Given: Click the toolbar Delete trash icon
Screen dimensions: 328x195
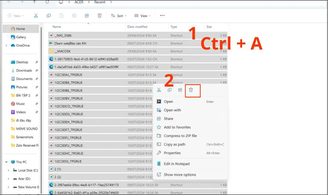Looking at the screenshot, I should tap(100, 16).
